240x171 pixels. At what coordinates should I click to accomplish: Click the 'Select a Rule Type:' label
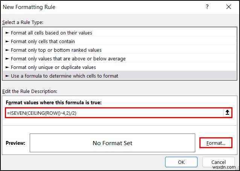click(23, 22)
